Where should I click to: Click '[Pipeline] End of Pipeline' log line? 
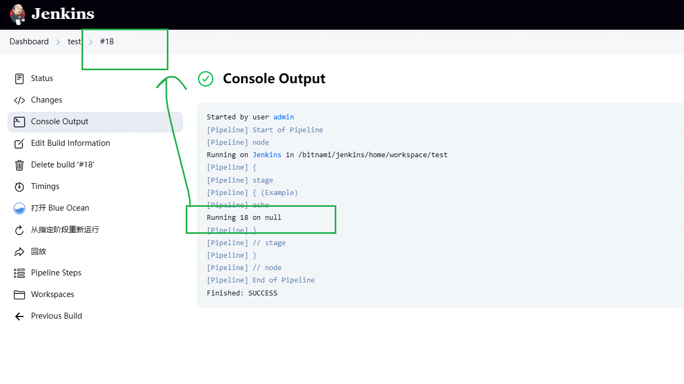(x=261, y=280)
